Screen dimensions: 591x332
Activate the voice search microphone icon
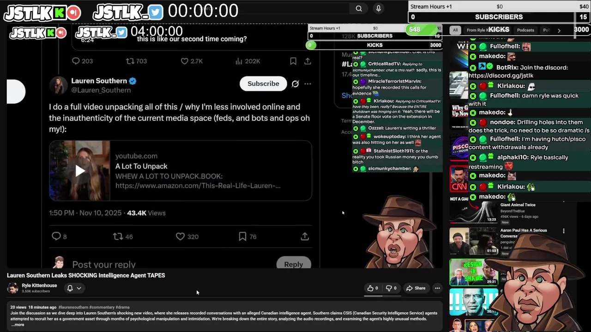point(379,8)
